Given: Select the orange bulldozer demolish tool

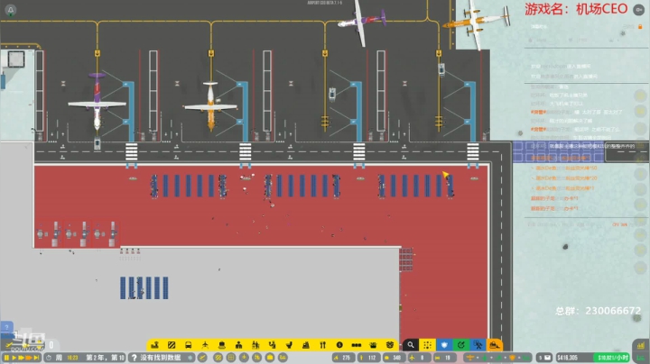Looking at the screenshot, I should click(x=495, y=345).
